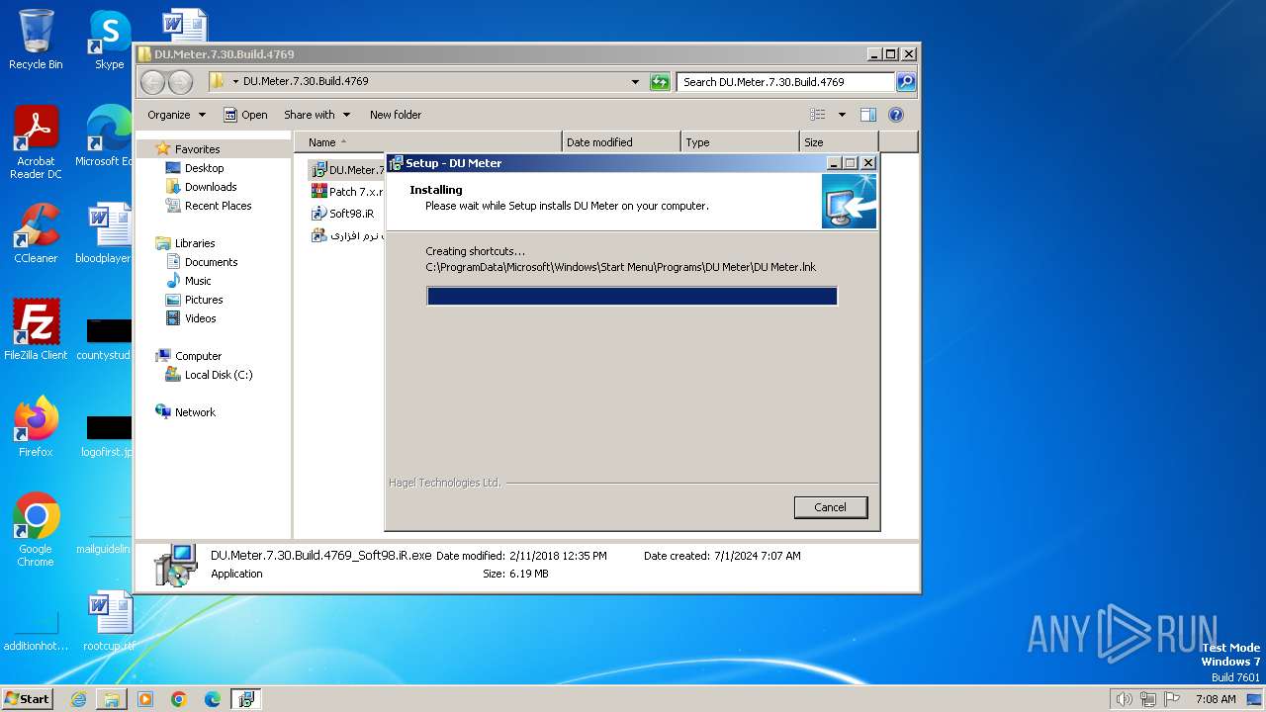Open Music library
The image size is (1266, 712).
pos(198,281)
